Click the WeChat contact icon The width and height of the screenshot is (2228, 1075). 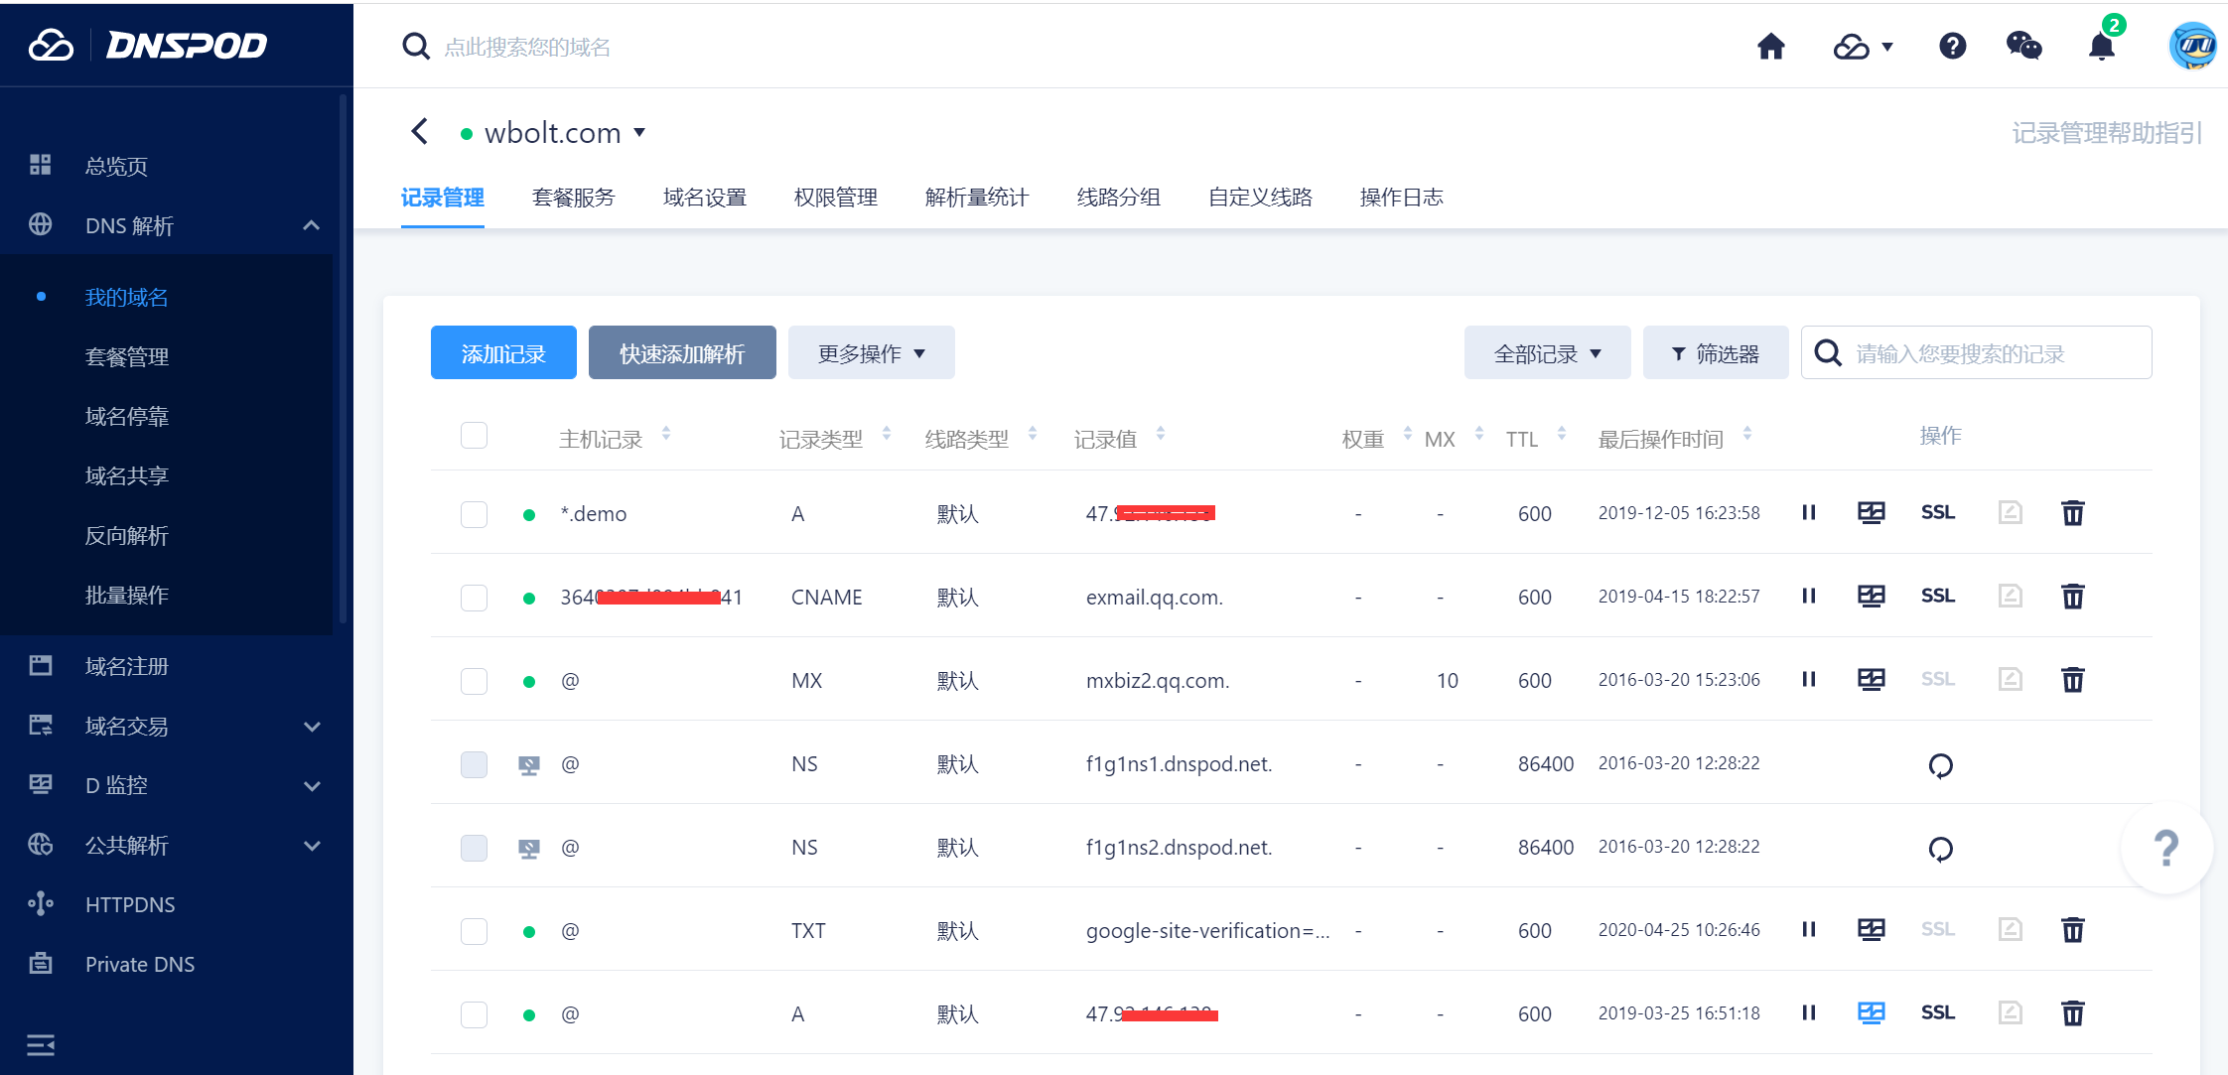2023,46
